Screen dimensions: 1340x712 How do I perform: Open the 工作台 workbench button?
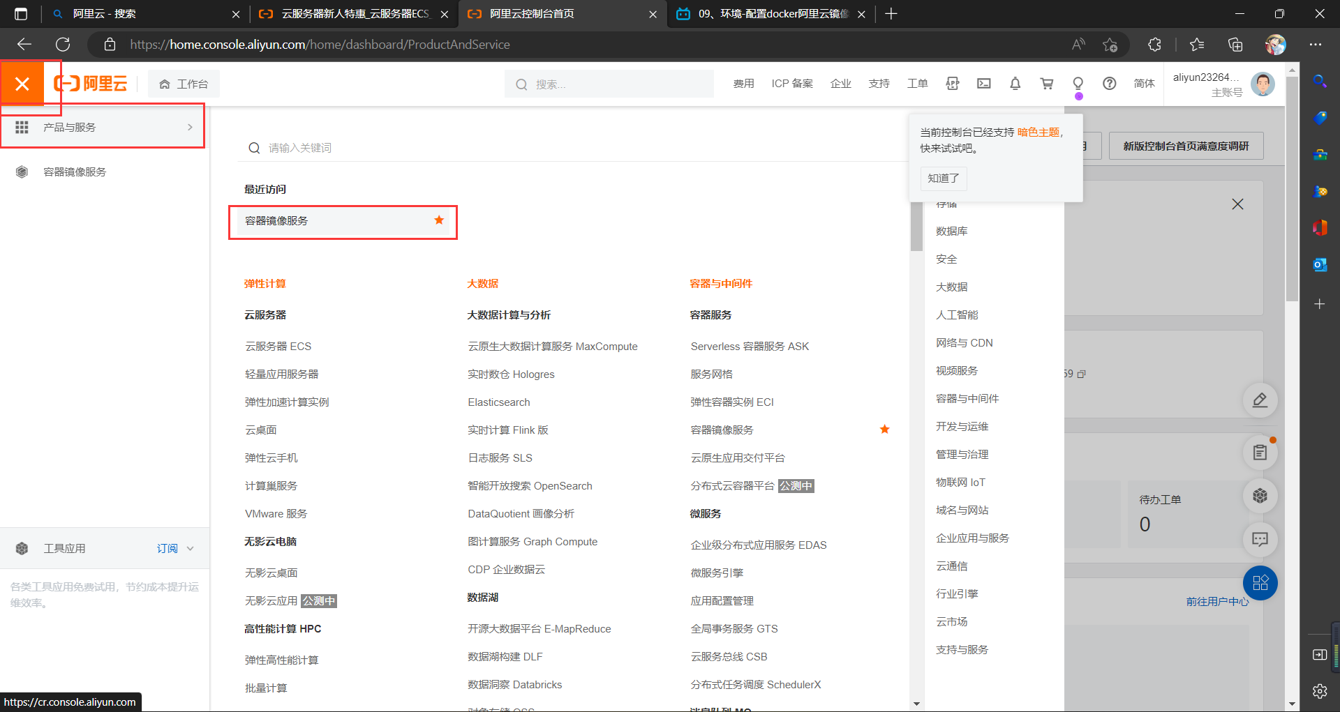pyautogui.click(x=184, y=84)
